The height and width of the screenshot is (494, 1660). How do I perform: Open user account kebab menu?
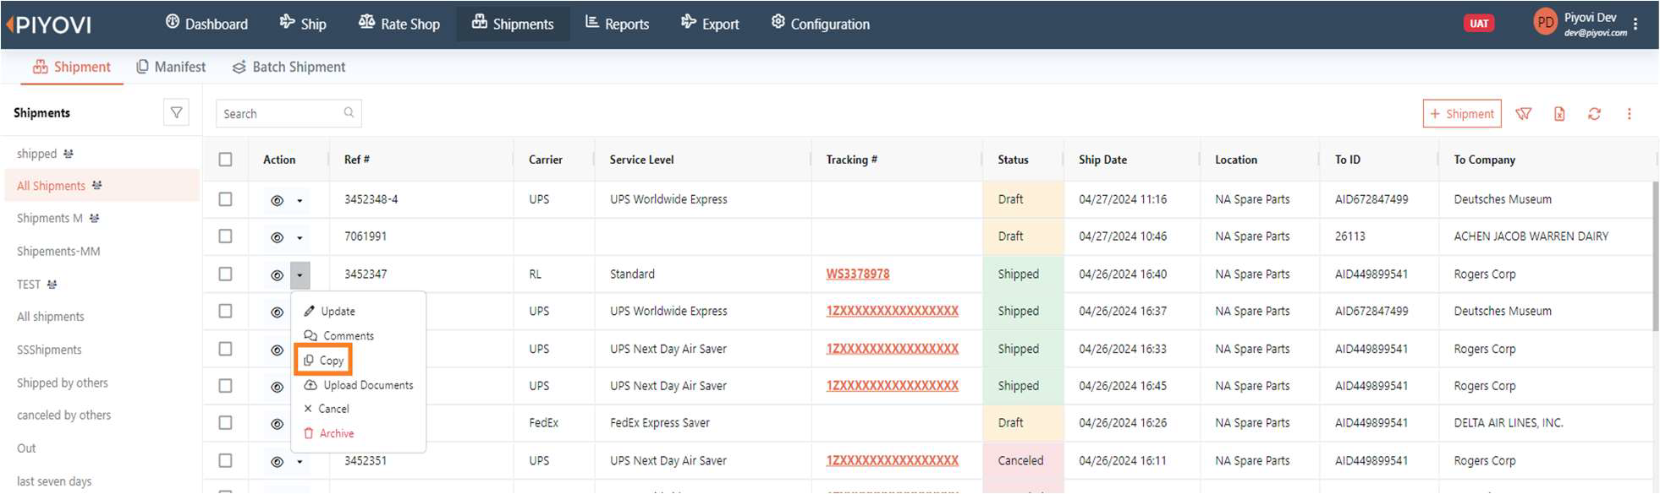1635,24
